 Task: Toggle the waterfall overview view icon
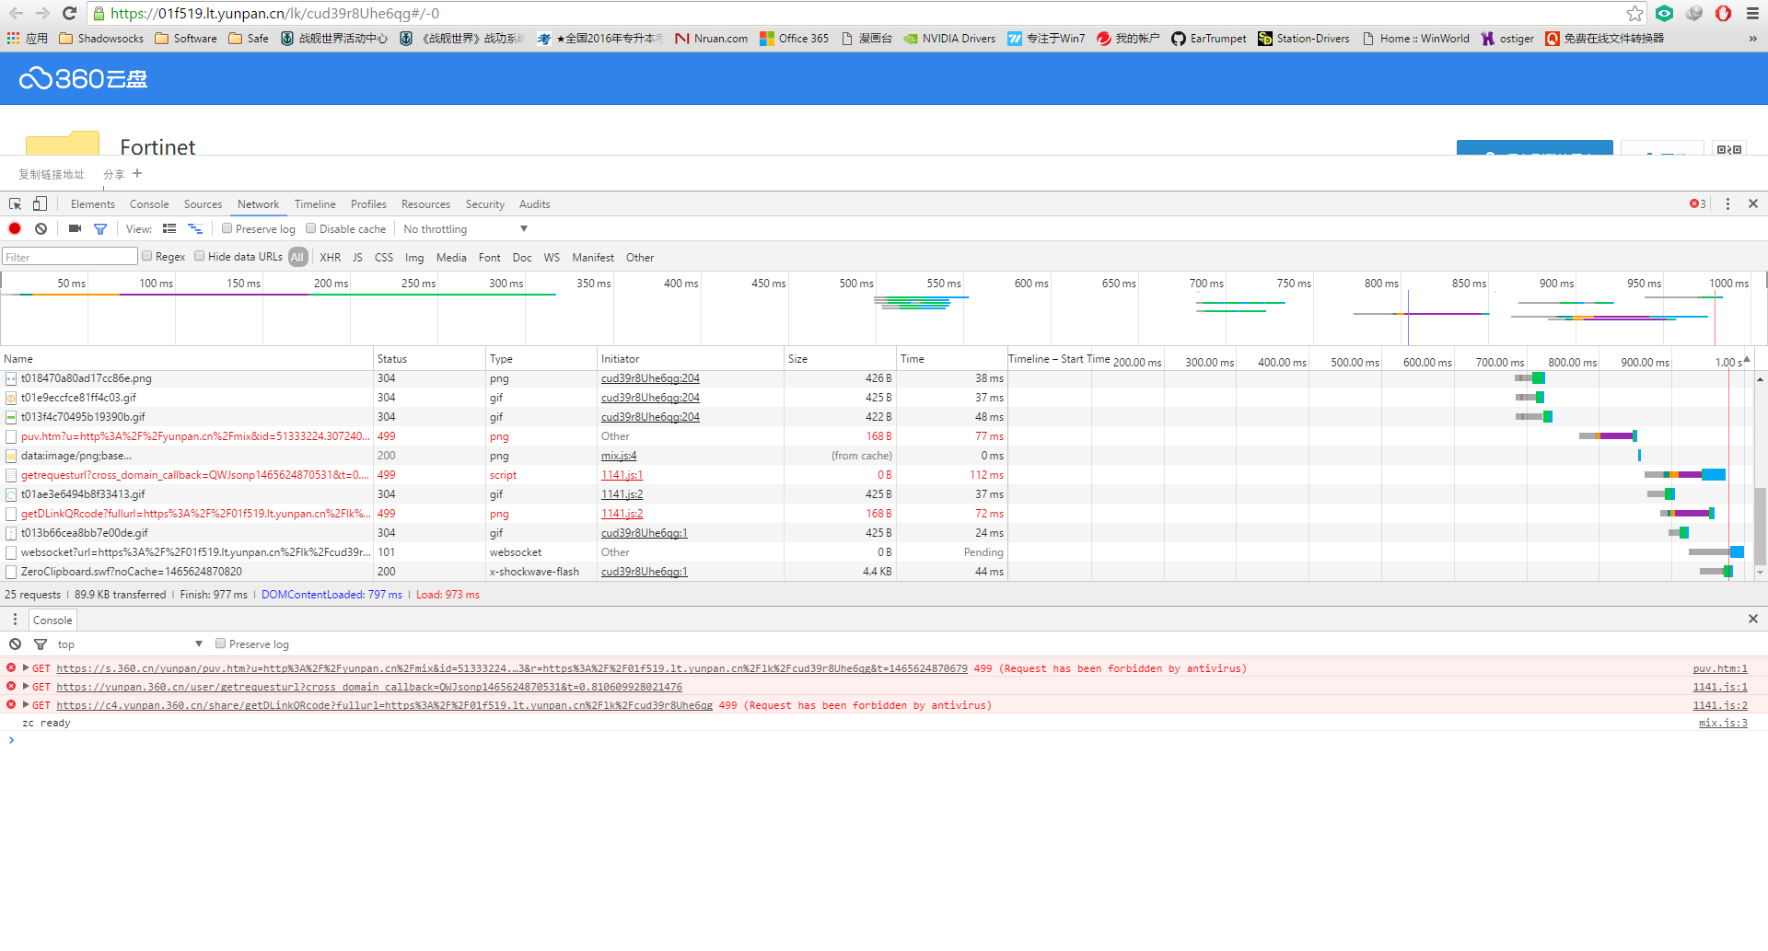195,229
